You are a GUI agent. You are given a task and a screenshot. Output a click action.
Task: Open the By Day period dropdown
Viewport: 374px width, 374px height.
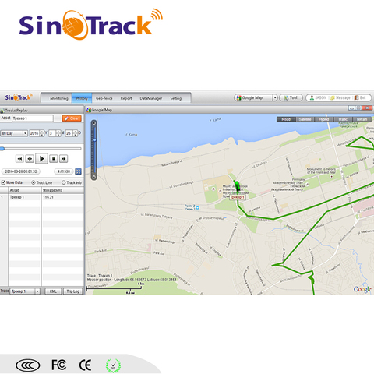[x=14, y=133]
